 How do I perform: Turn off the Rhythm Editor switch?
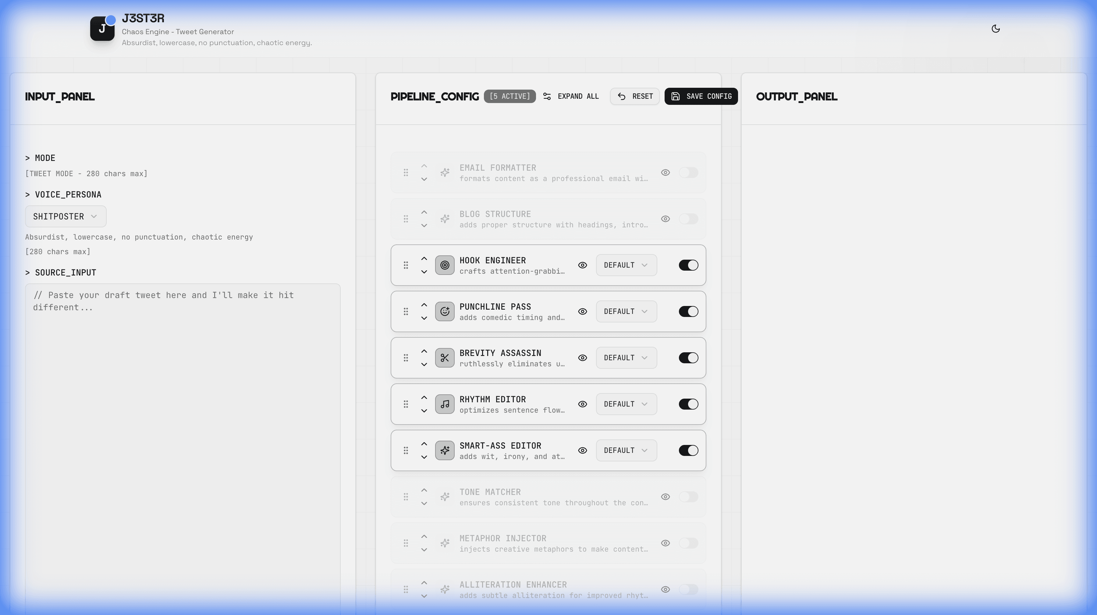pos(688,404)
